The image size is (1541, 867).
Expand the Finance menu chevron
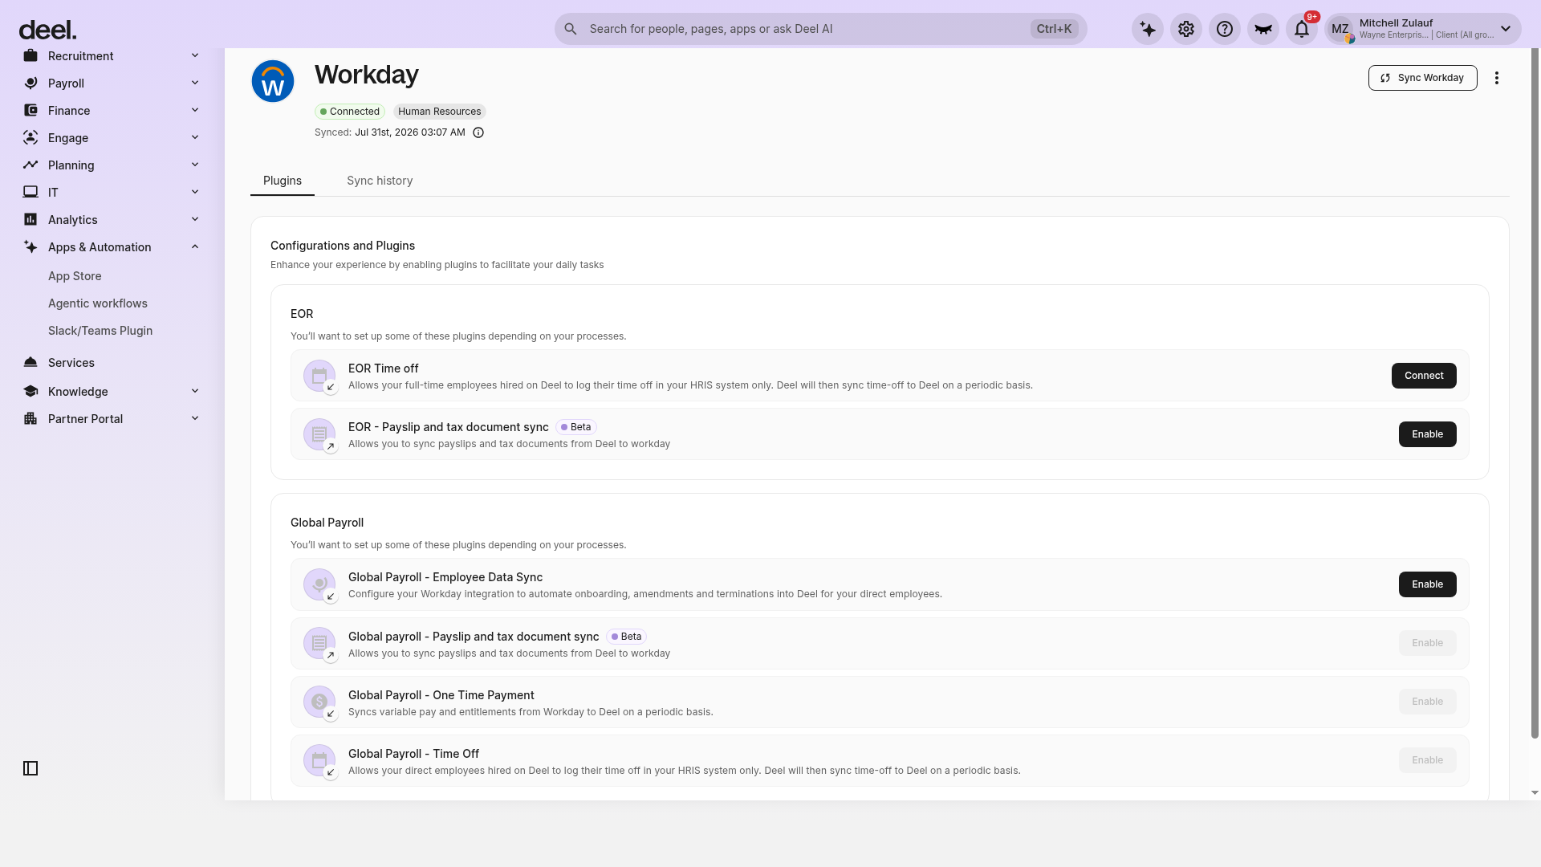(x=195, y=110)
